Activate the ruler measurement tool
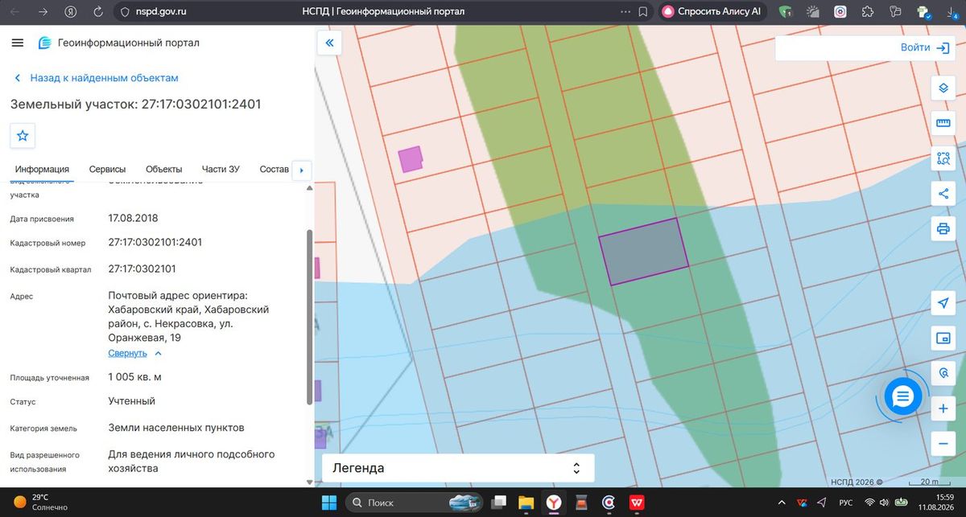Screen dimensions: 966x517 [x=943, y=124]
